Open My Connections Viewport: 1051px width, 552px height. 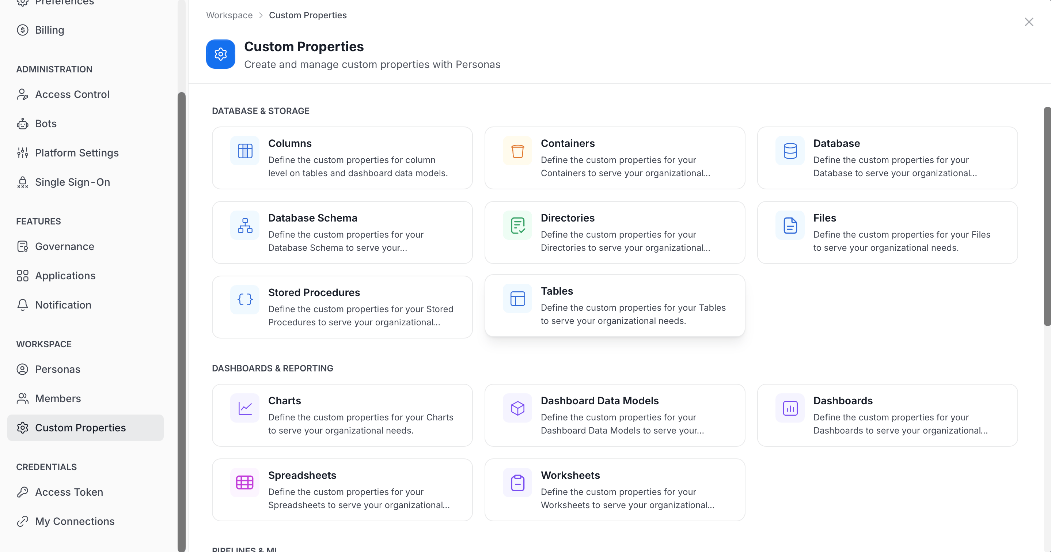86,521
